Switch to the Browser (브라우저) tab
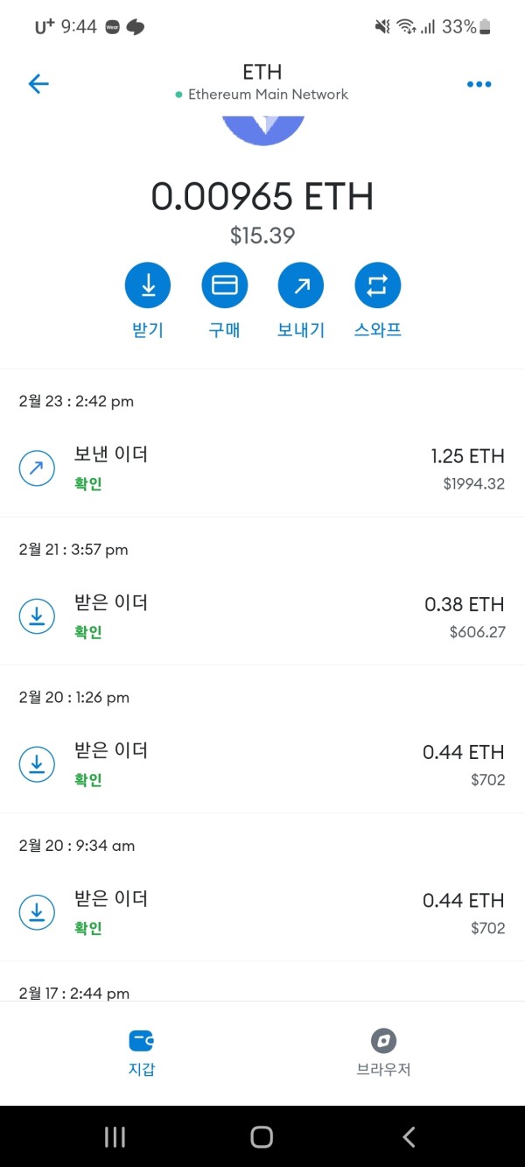525x1167 pixels. [383, 1051]
